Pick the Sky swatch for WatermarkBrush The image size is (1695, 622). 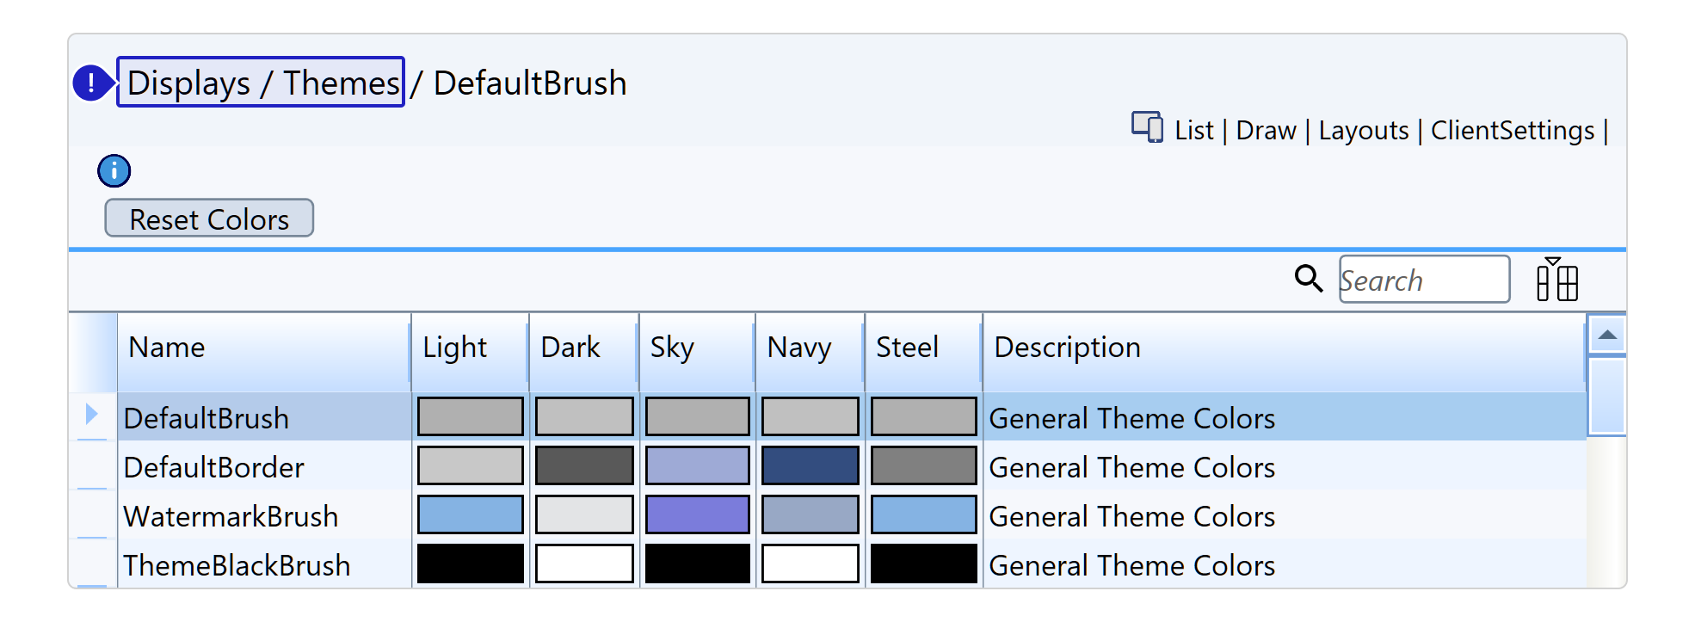coord(697,515)
